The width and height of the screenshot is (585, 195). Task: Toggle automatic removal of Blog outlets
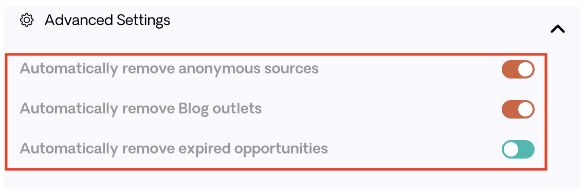coord(518,109)
